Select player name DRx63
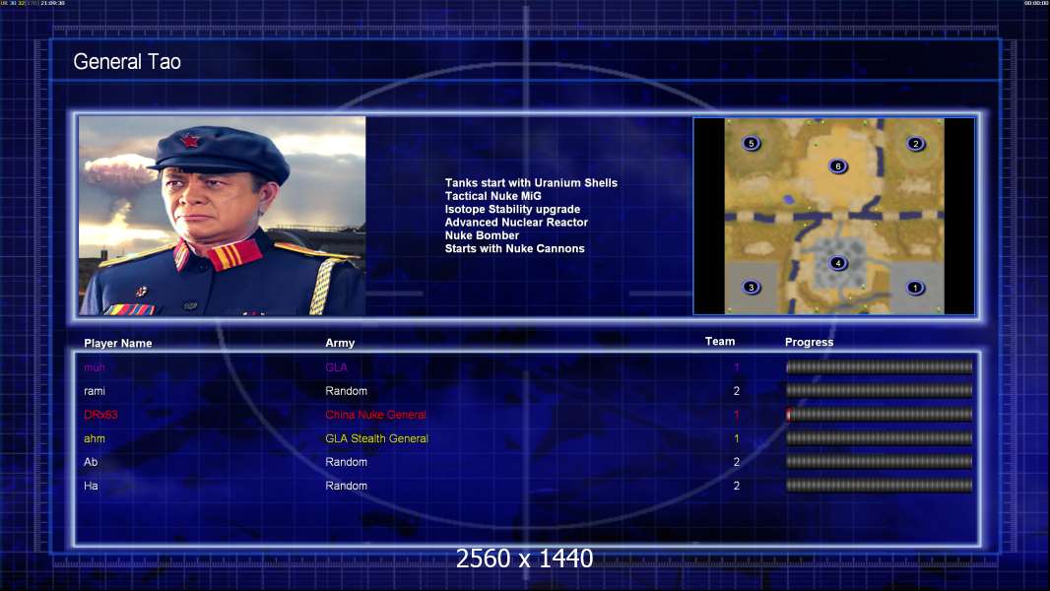 100,415
